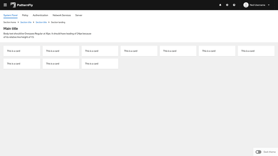Click the user avatar image

246,5
